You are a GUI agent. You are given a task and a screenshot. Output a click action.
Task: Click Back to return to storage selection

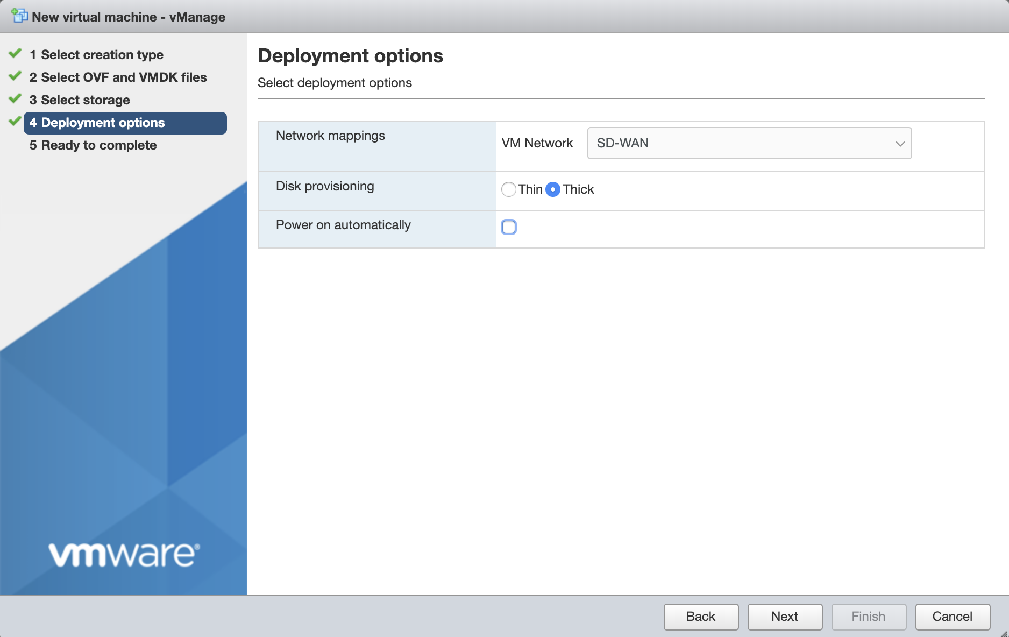701,617
